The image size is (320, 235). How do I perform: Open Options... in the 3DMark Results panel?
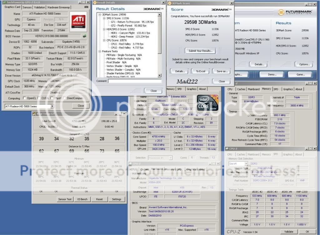click(304, 64)
